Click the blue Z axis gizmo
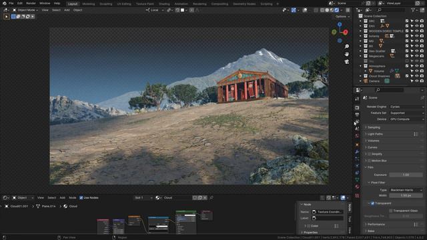 click(x=340, y=25)
